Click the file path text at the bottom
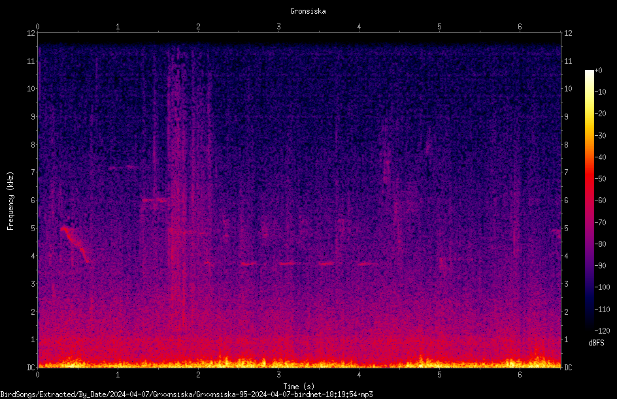The height and width of the screenshot is (399, 617). (x=186, y=394)
